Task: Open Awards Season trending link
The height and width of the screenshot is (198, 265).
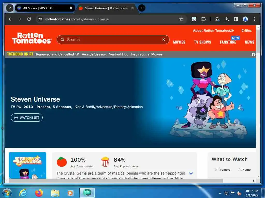Action: 94,54
